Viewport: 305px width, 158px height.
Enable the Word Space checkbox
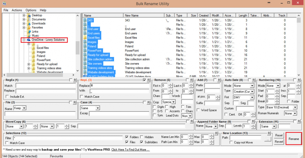coord(198,110)
